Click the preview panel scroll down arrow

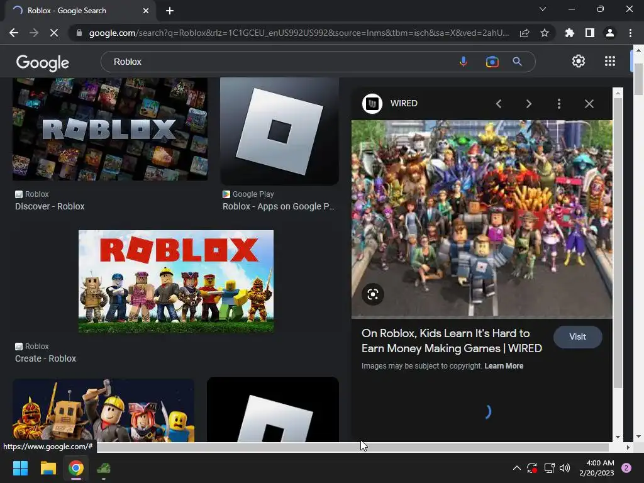click(x=618, y=437)
